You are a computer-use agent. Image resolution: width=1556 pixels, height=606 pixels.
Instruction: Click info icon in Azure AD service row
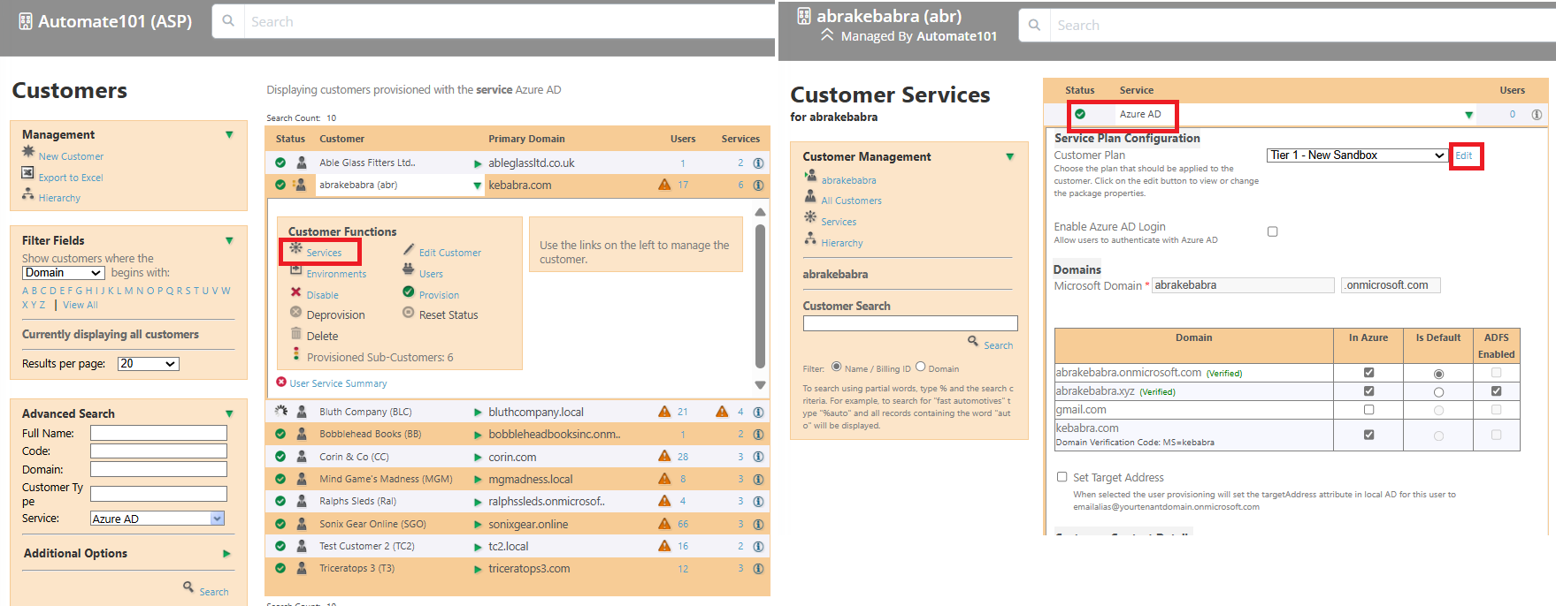pyautogui.click(x=1537, y=115)
